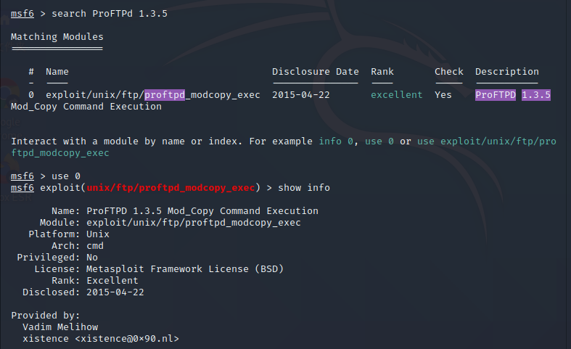Image resolution: width=571 pixels, height=349 pixels.
Task: Click the 'Check' column header
Action: (448, 72)
